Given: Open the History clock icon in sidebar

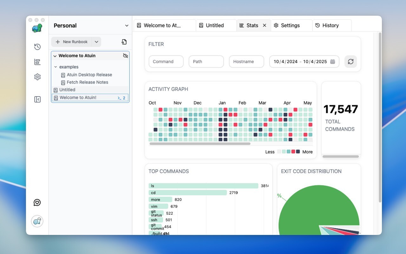Looking at the screenshot, I should pyautogui.click(x=37, y=47).
